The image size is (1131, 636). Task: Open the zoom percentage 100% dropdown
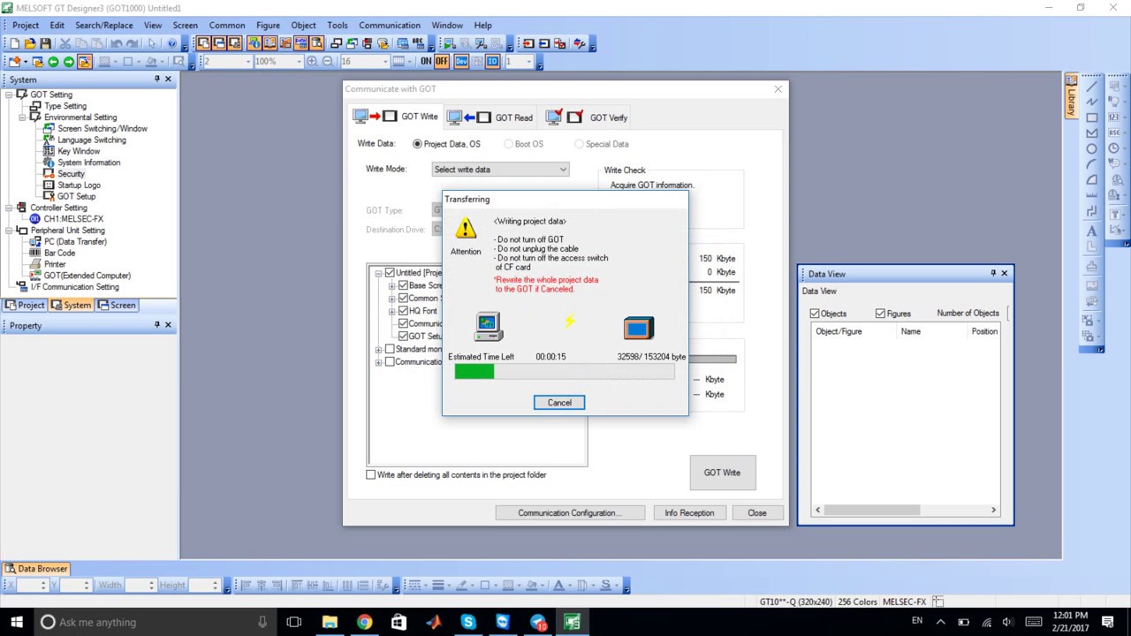click(300, 62)
